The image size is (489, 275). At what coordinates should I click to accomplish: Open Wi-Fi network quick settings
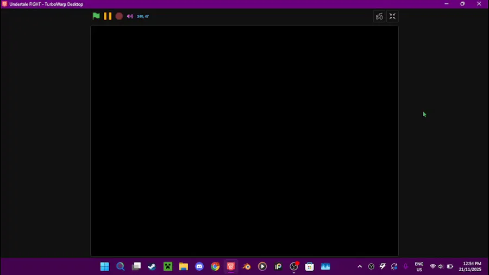click(432, 267)
